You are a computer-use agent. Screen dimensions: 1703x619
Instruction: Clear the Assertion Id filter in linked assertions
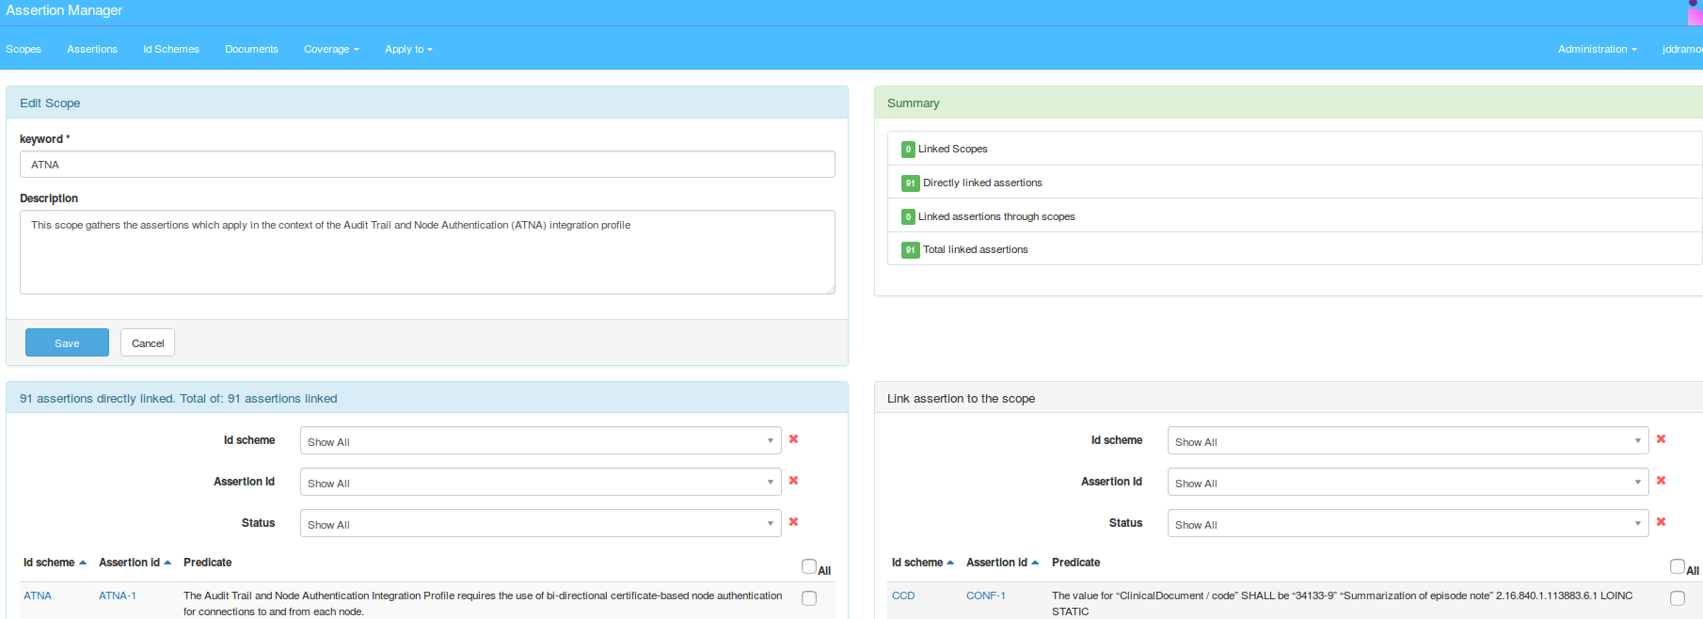tap(793, 481)
